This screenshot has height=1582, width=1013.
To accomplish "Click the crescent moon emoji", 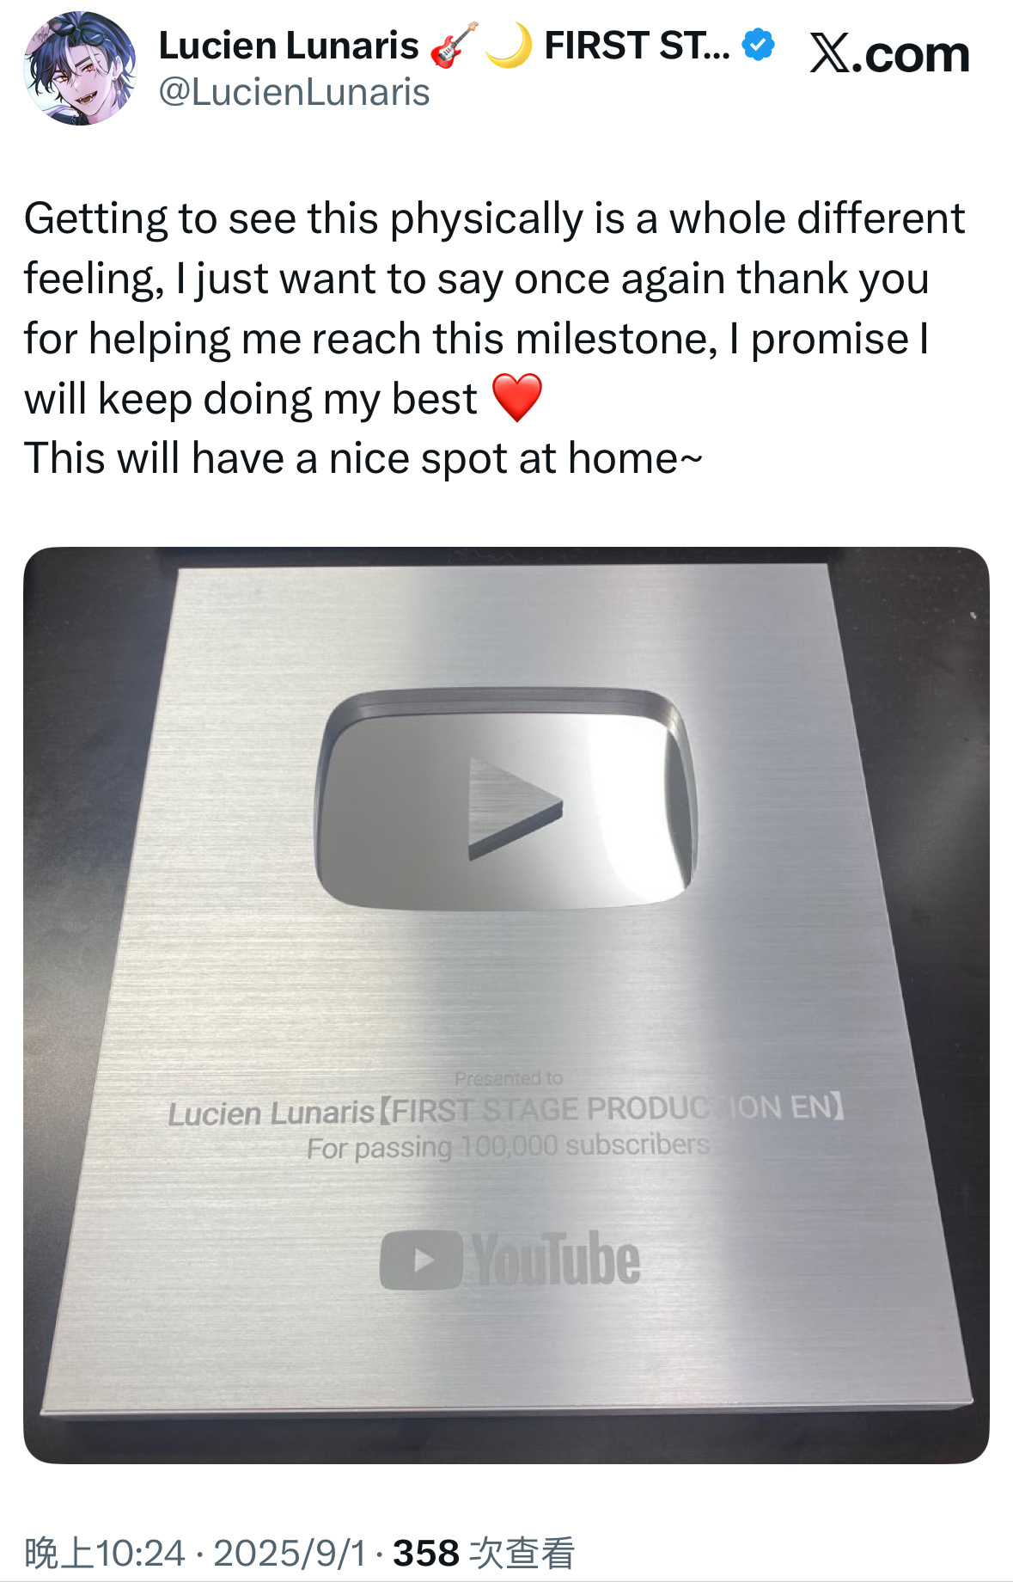I will coord(509,46).
